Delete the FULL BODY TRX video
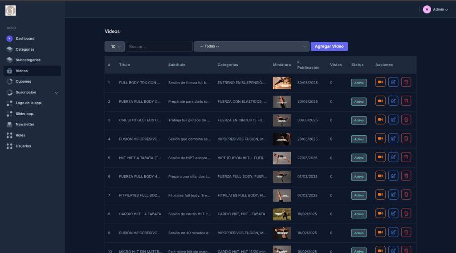456x253 pixels. click(x=406, y=82)
